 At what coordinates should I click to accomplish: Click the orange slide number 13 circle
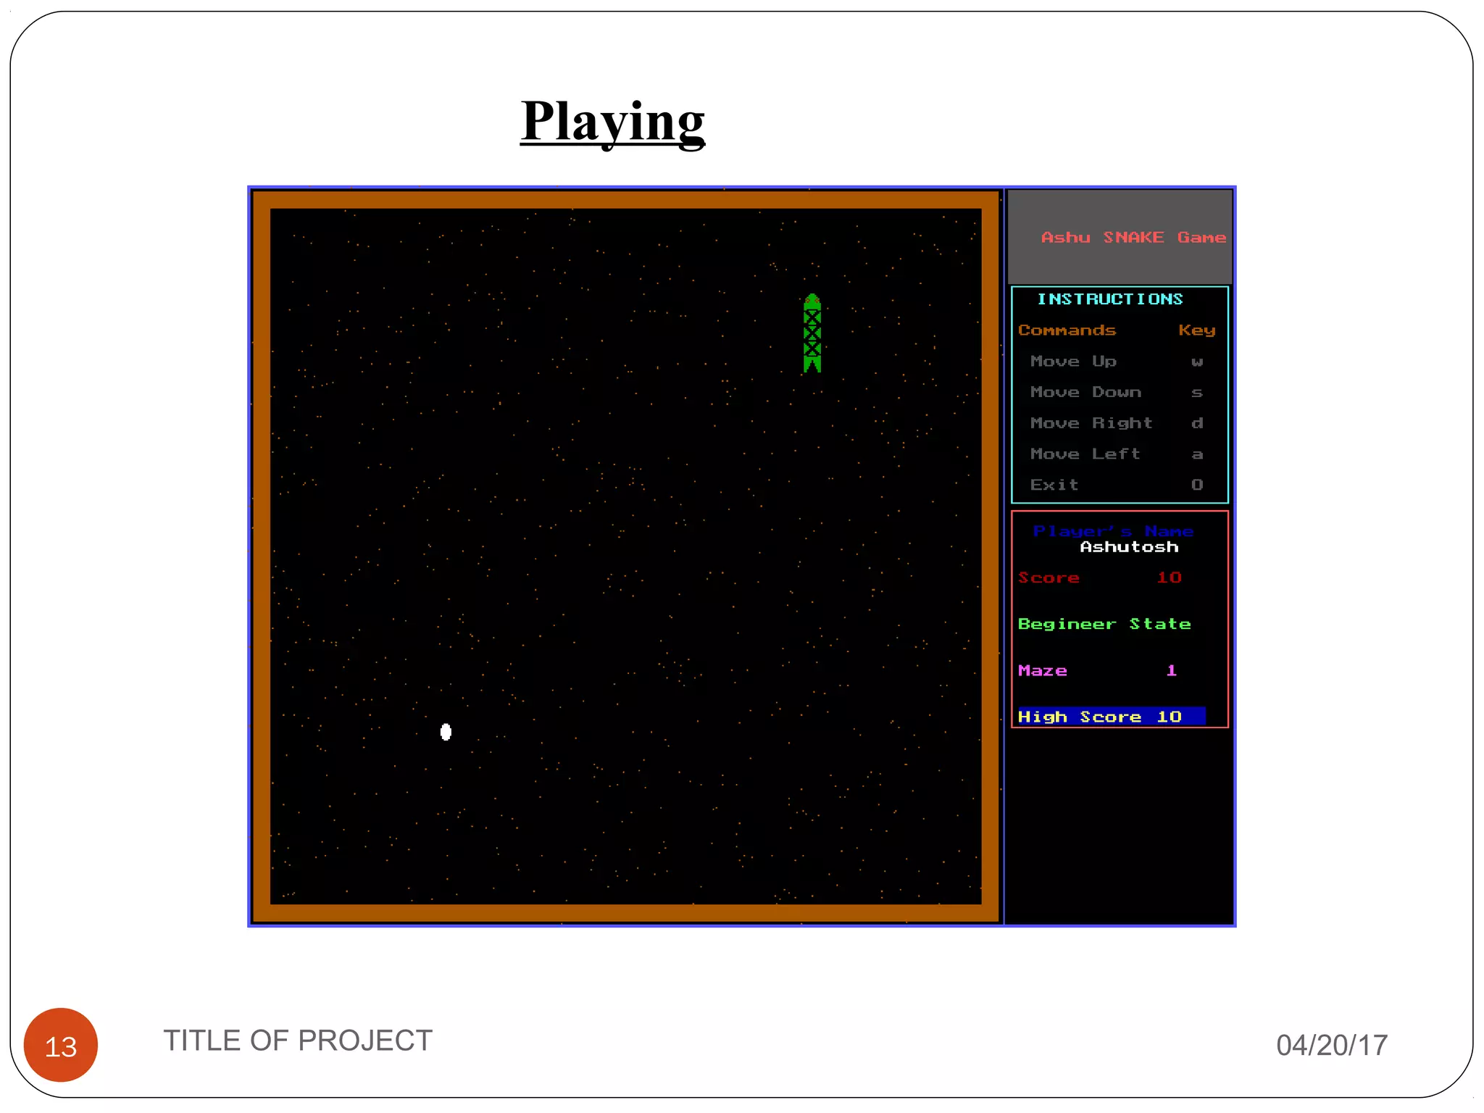tap(61, 1046)
